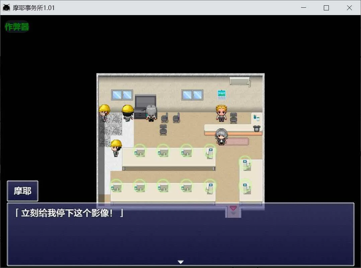
Task: Click the dialogue continue arrow at bottom
Action: [180, 262]
